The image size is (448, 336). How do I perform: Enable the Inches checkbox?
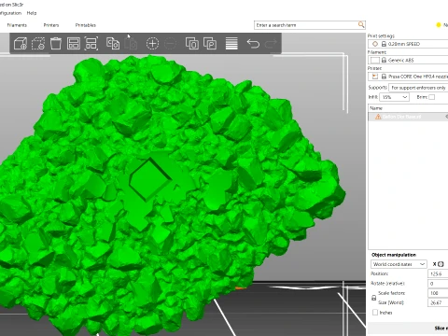(x=375, y=313)
